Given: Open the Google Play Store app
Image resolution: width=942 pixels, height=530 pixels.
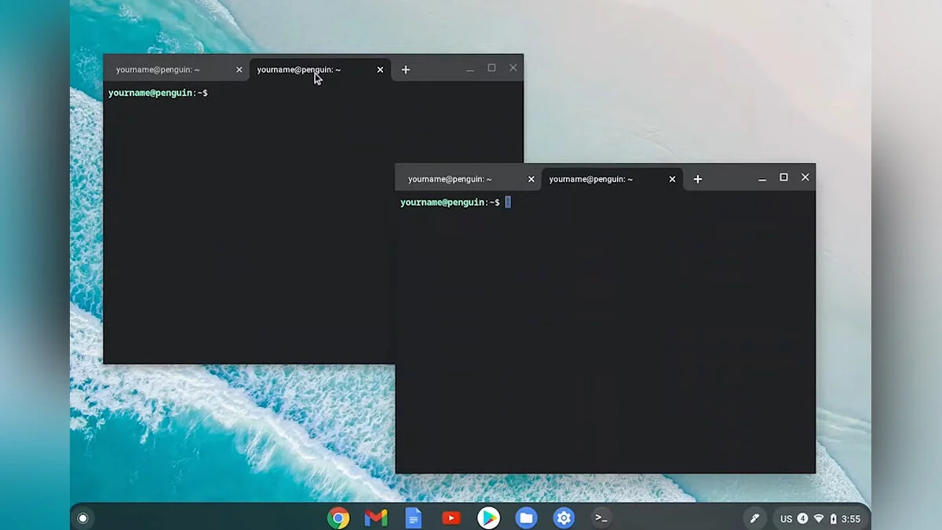Looking at the screenshot, I should [488, 518].
